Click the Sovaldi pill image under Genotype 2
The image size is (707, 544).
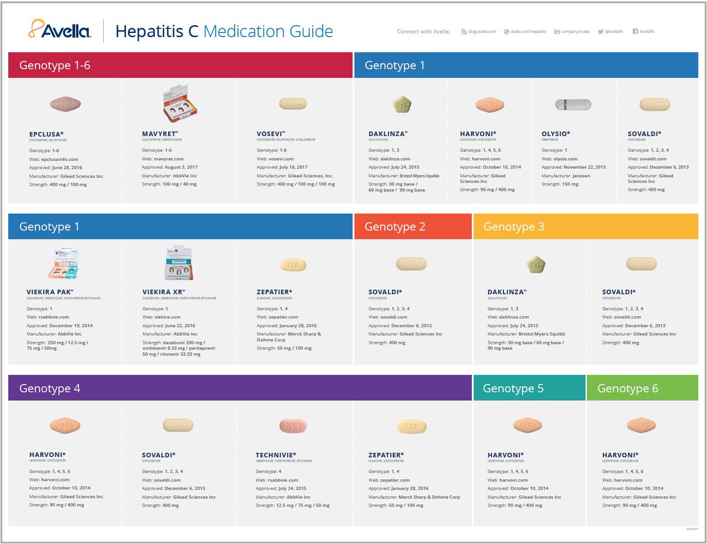point(411,264)
